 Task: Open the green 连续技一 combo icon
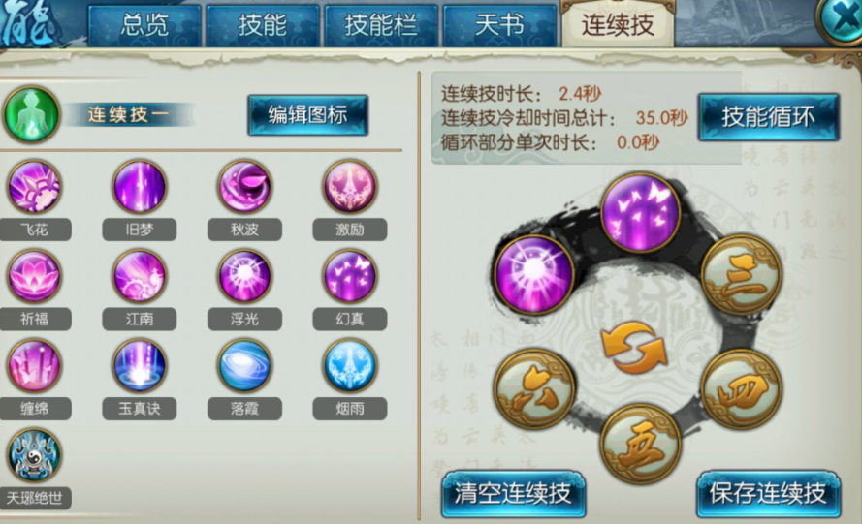tap(31, 114)
